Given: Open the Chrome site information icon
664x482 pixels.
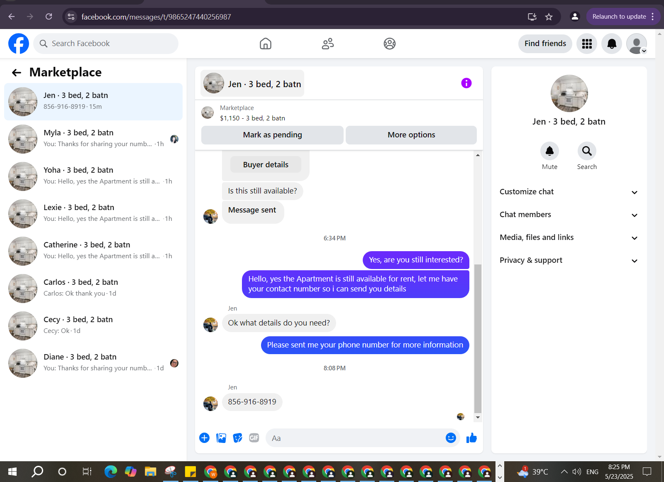Looking at the screenshot, I should point(71,17).
